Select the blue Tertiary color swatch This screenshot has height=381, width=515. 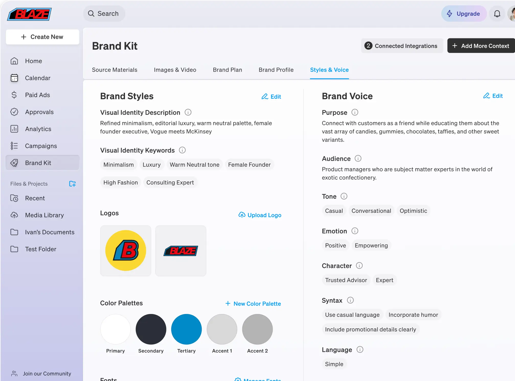186,329
